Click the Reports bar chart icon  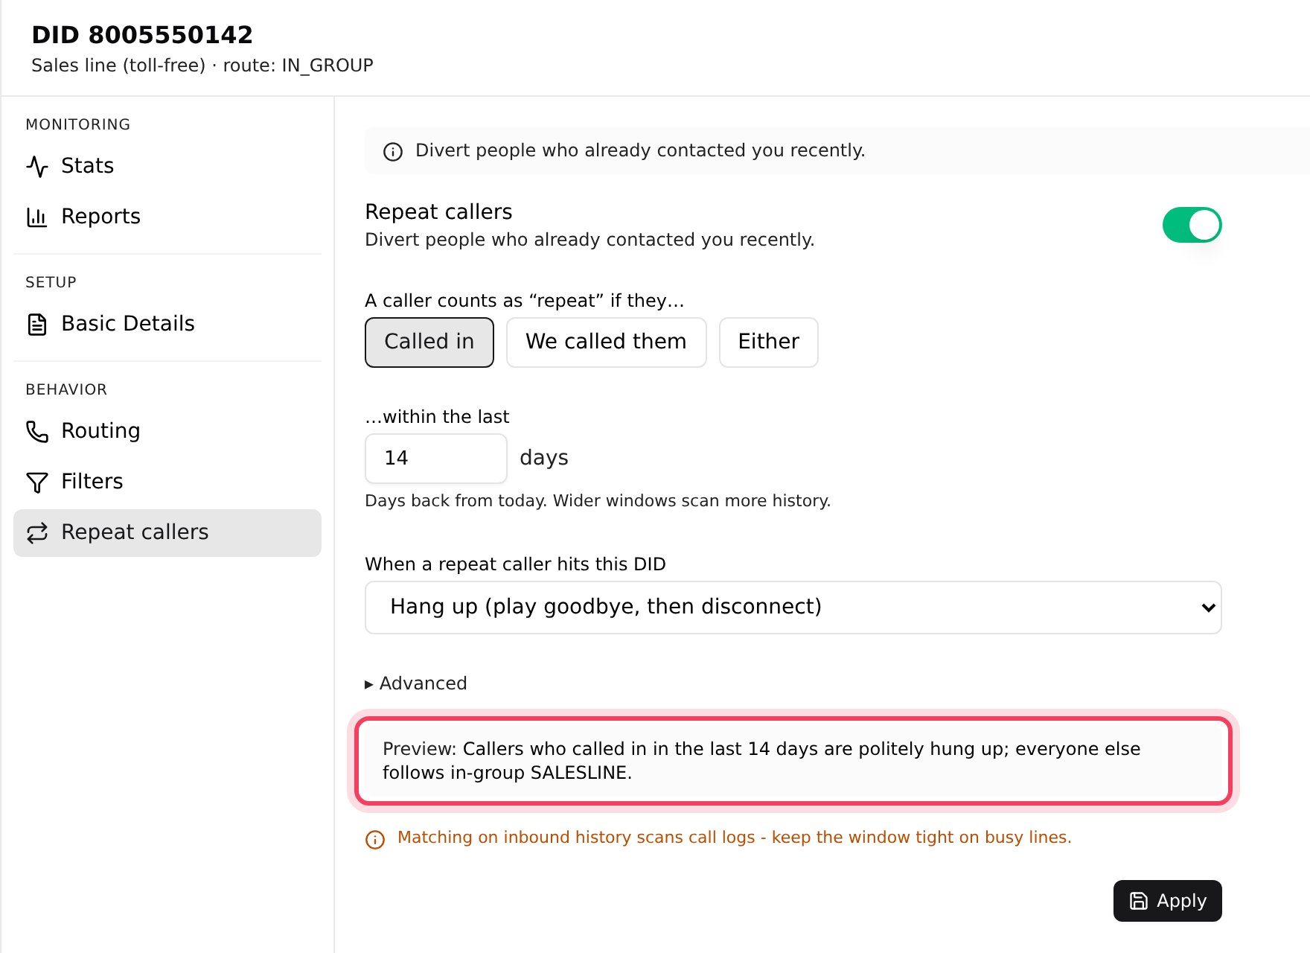37,217
